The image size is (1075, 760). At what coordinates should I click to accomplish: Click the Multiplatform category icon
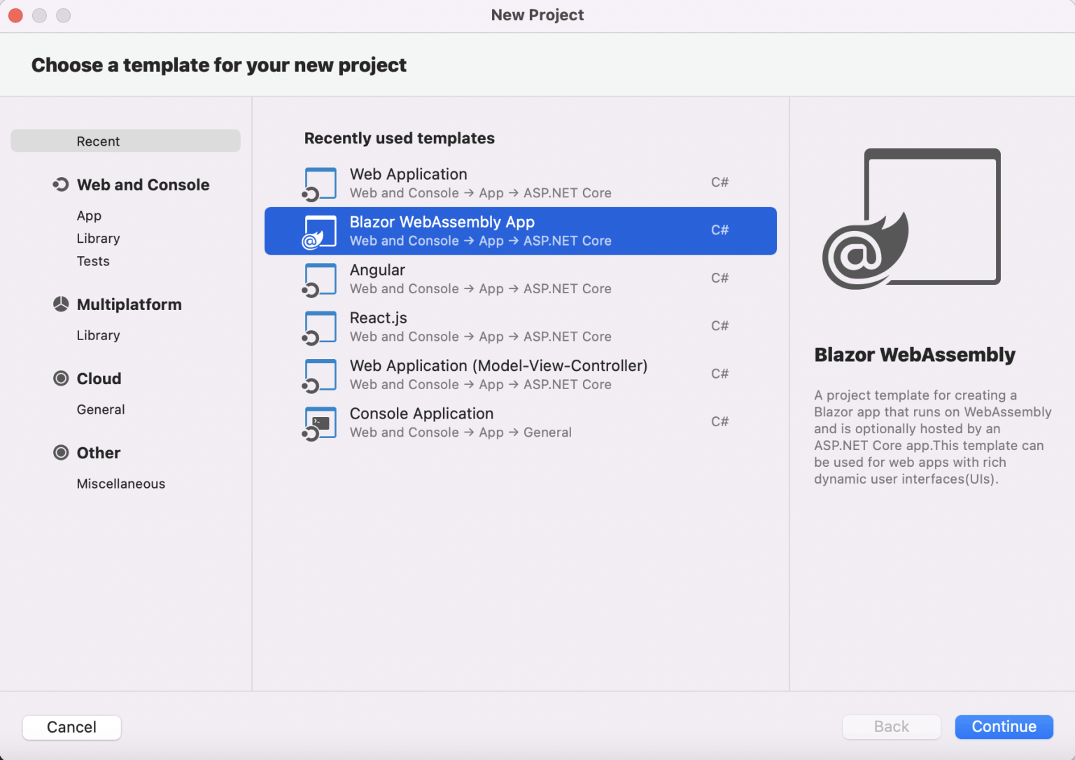pyautogui.click(x=61, y=304)
